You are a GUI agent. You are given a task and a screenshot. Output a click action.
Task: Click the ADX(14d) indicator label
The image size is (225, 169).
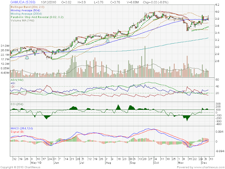(x=17, y=80)
